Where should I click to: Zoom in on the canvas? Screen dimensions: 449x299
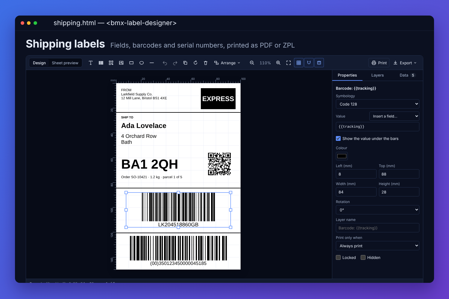tap(278, 63)
